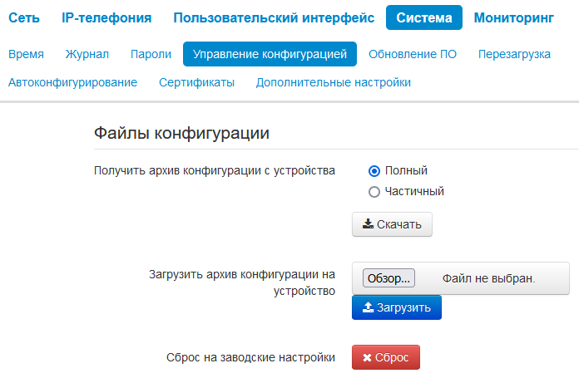Select the Полный radio option
This screenshot has width=579, height=378.
374,171
